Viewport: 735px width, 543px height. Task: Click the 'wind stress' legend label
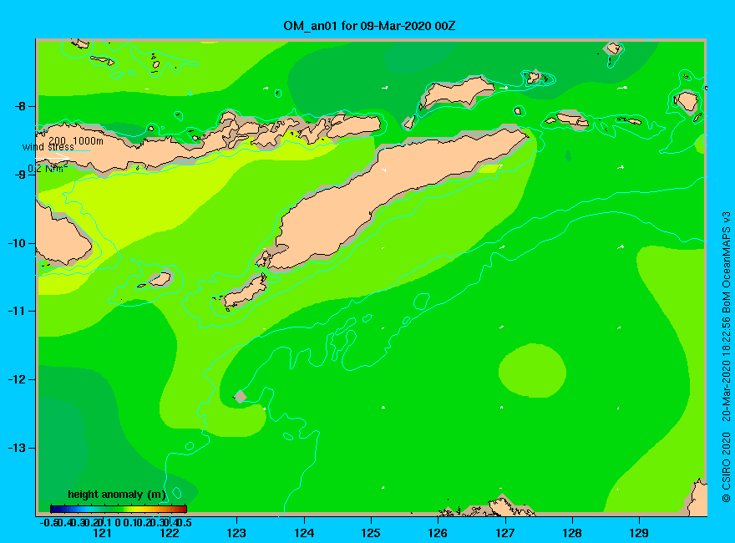(x=48, y=147)
